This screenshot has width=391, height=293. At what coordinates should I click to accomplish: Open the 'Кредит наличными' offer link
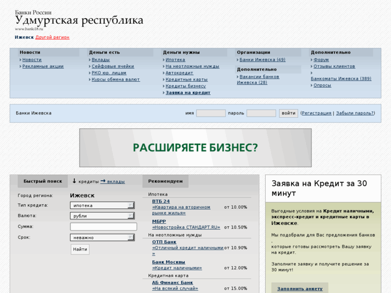coord(177,268)
